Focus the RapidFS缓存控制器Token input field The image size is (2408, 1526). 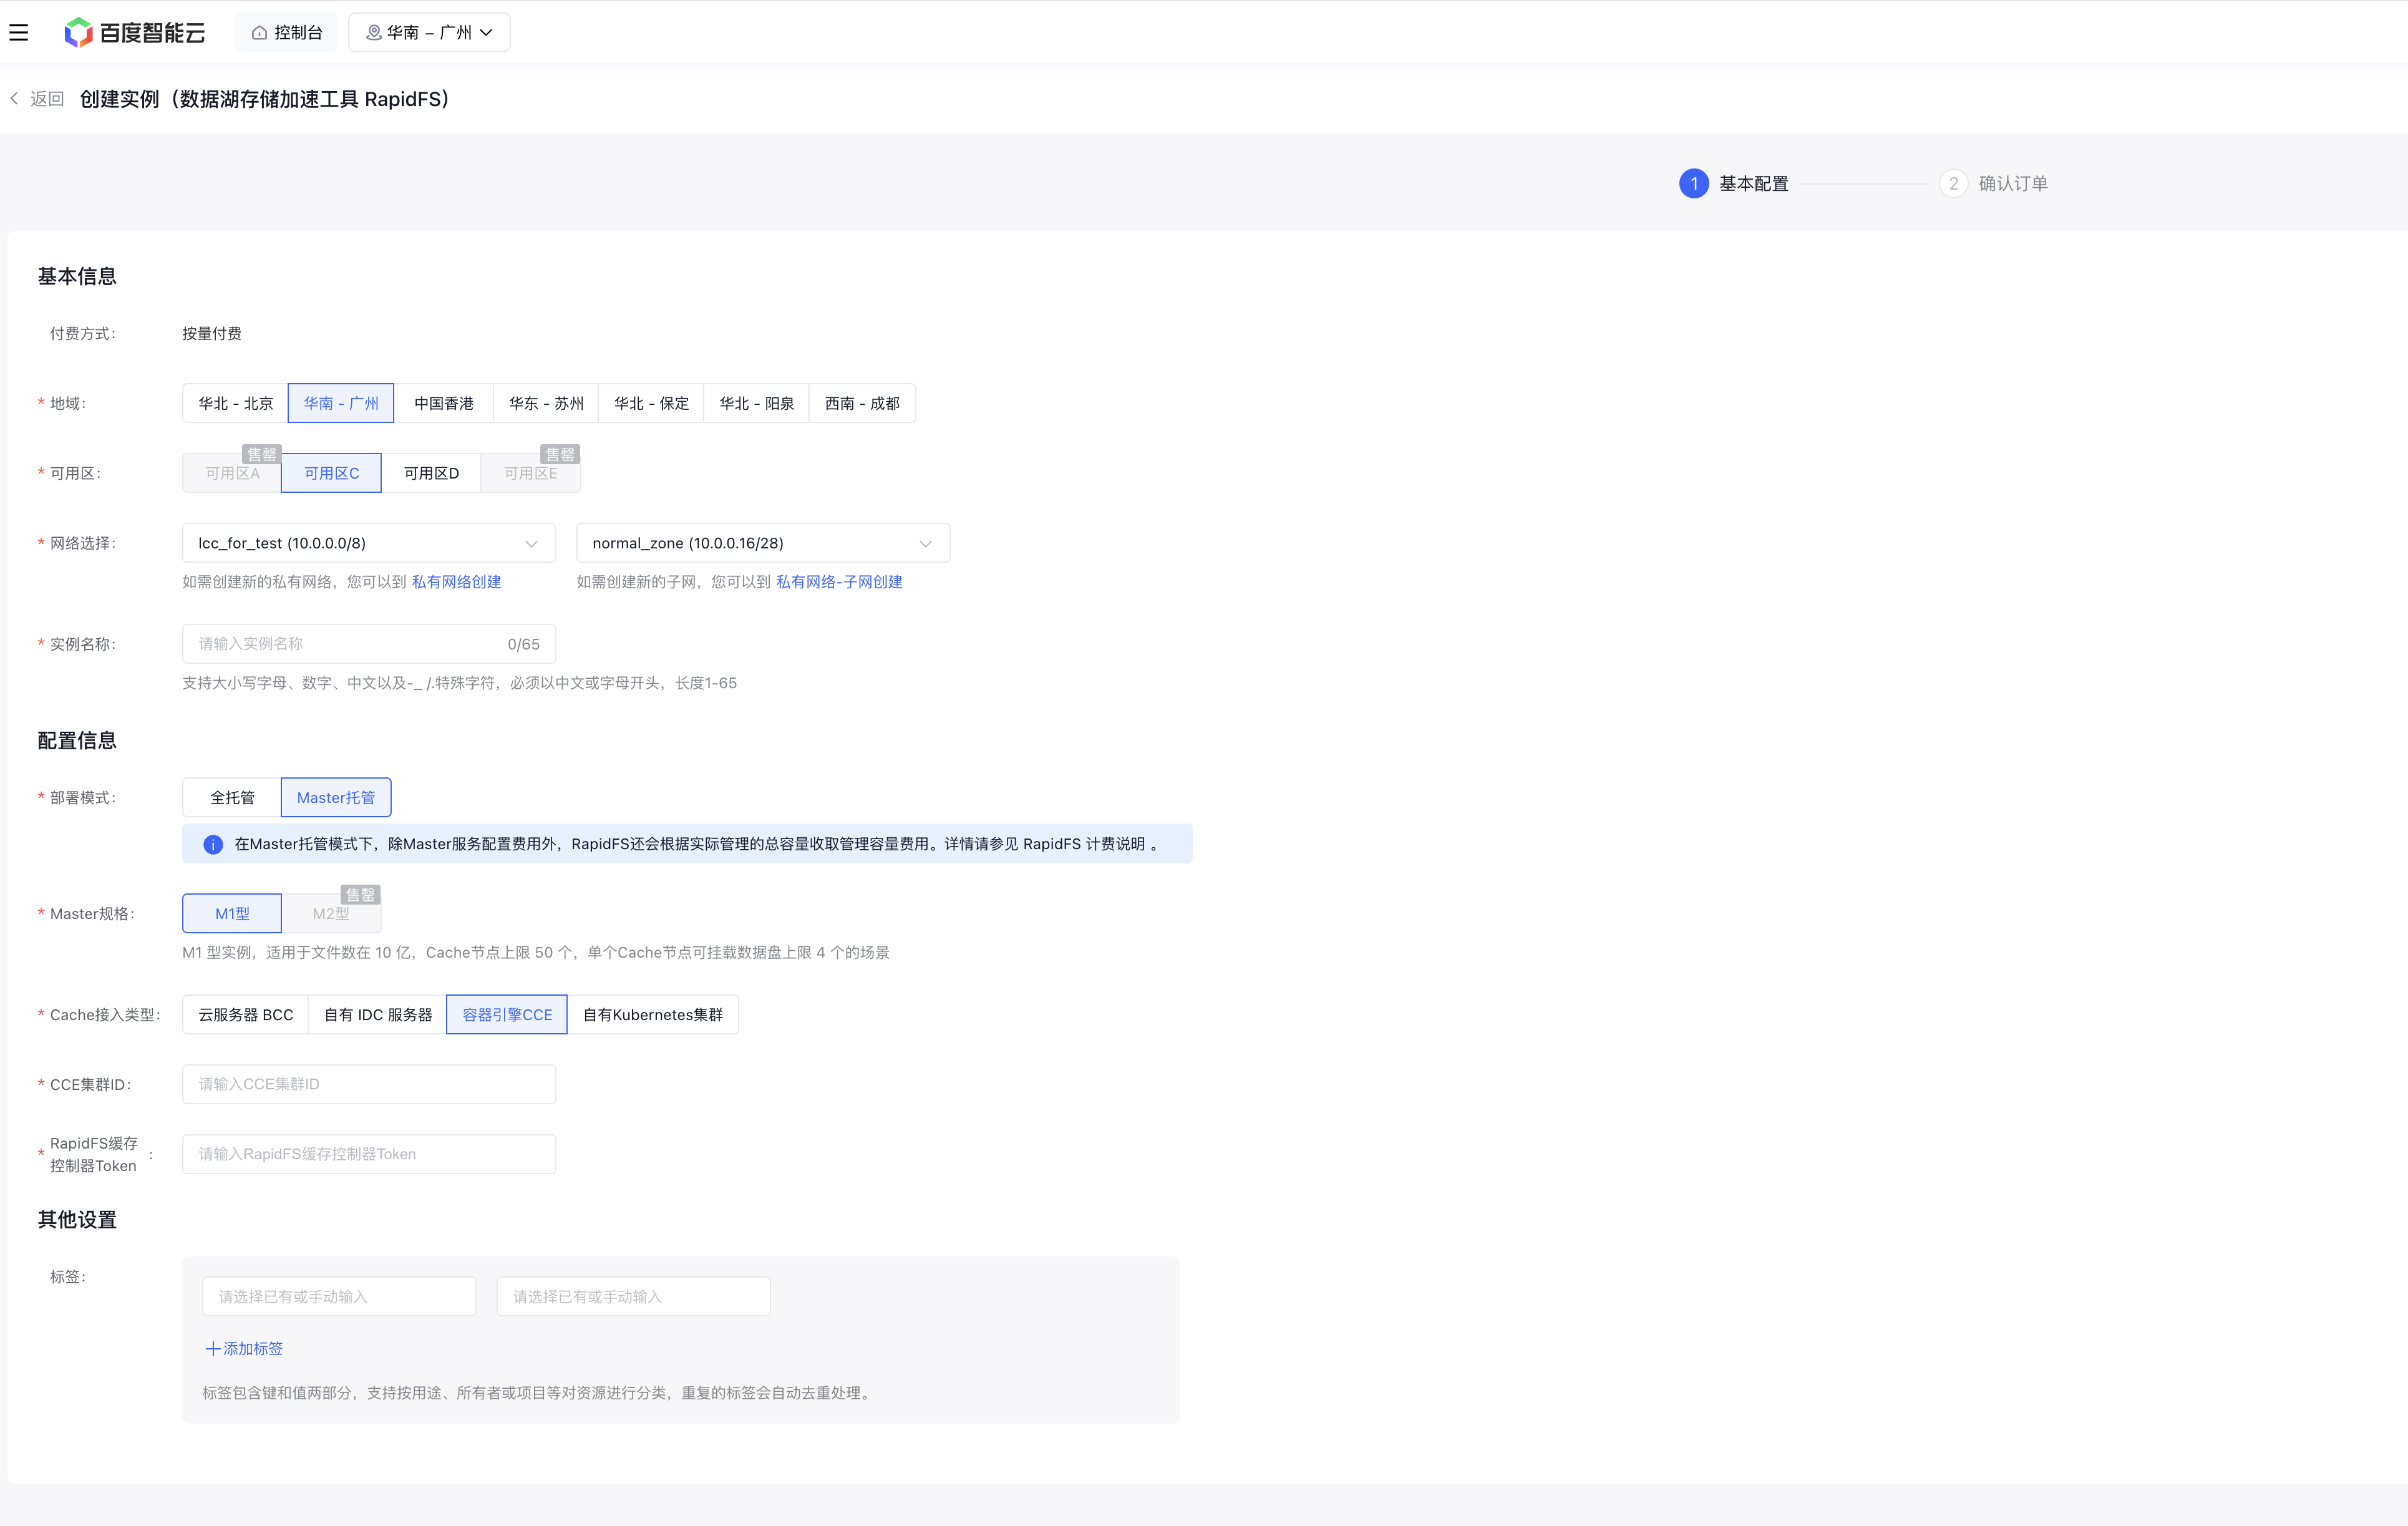pyautogui.click(x=369, y=1154)
